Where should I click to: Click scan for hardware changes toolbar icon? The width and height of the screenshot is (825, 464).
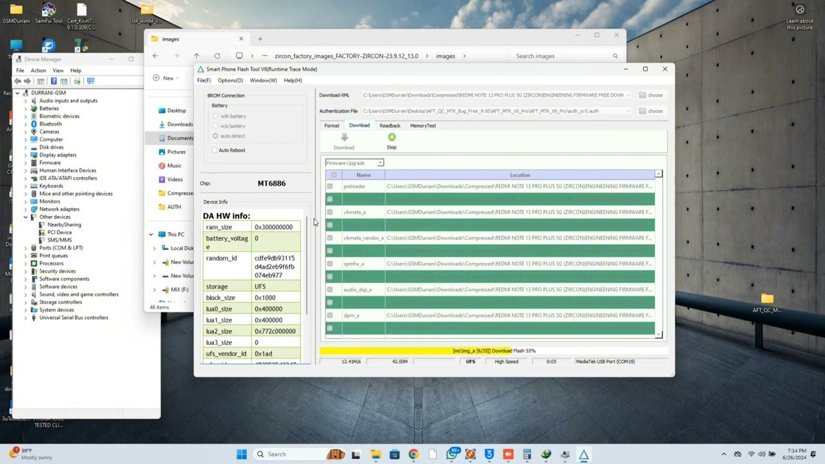tap(90, 81)
